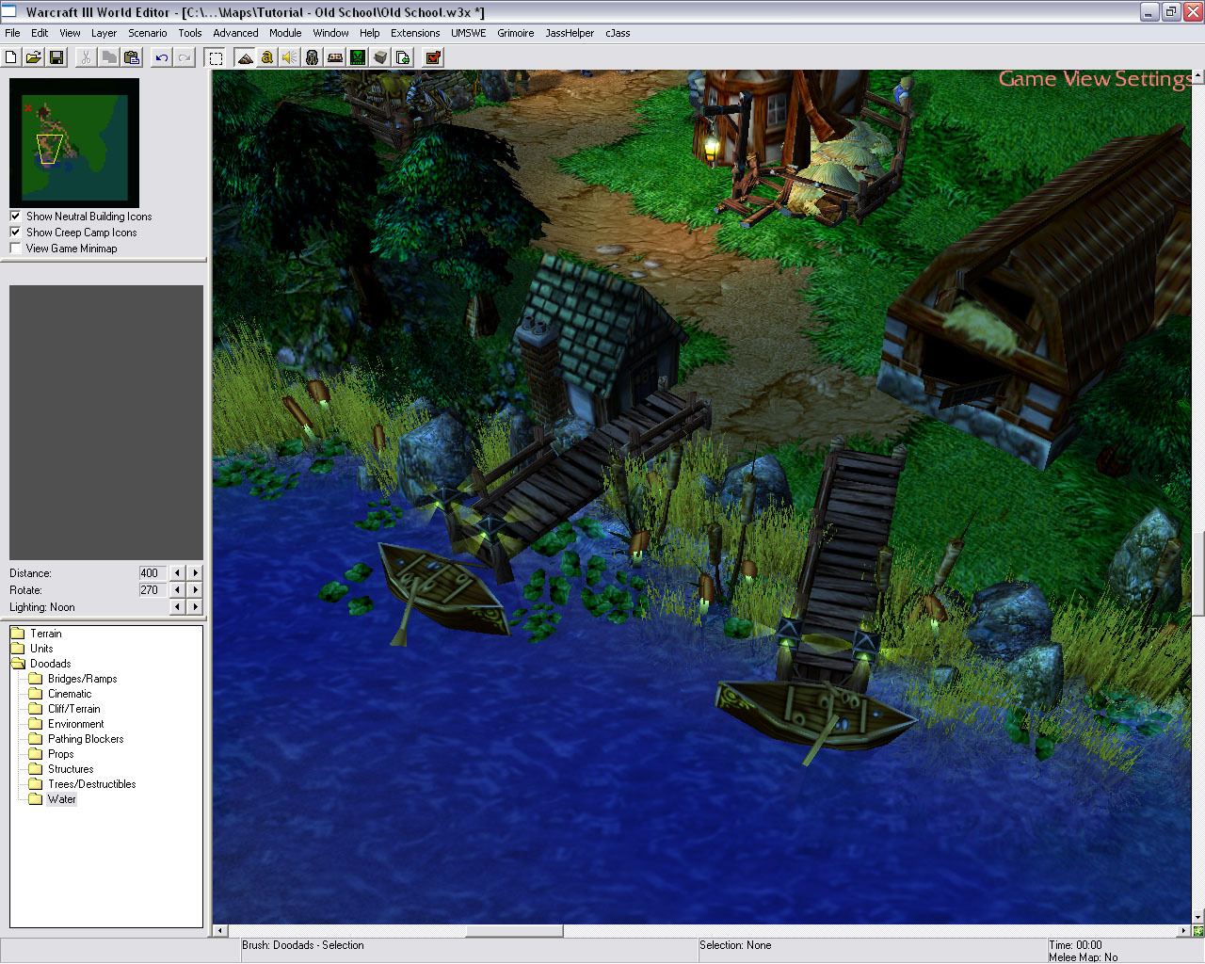Viewport: 1205px width, 964px height.
Task: Switch Lighting to previous setting
Action: [x=178, y=606]
